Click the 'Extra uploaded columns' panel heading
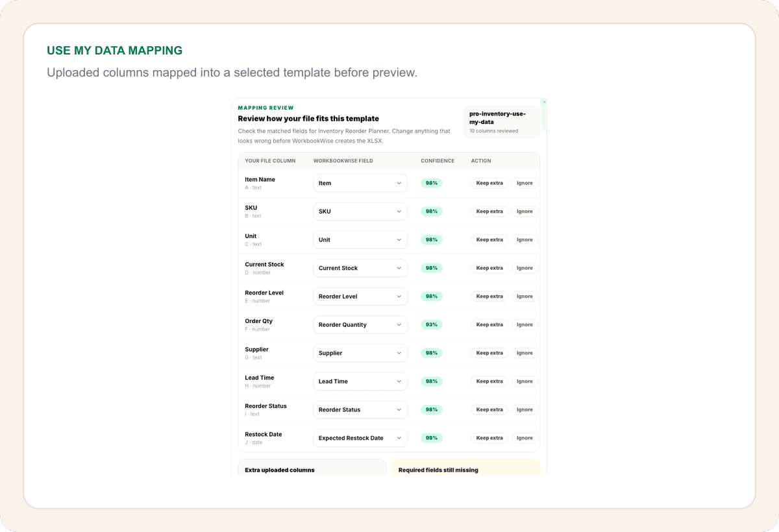The width and height of the screenshot is (779, 532). click(x=280, y=470)
